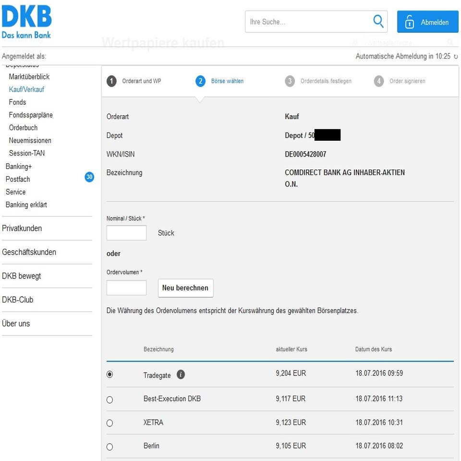Click the Tradegate exchange name

coord(157,376)
